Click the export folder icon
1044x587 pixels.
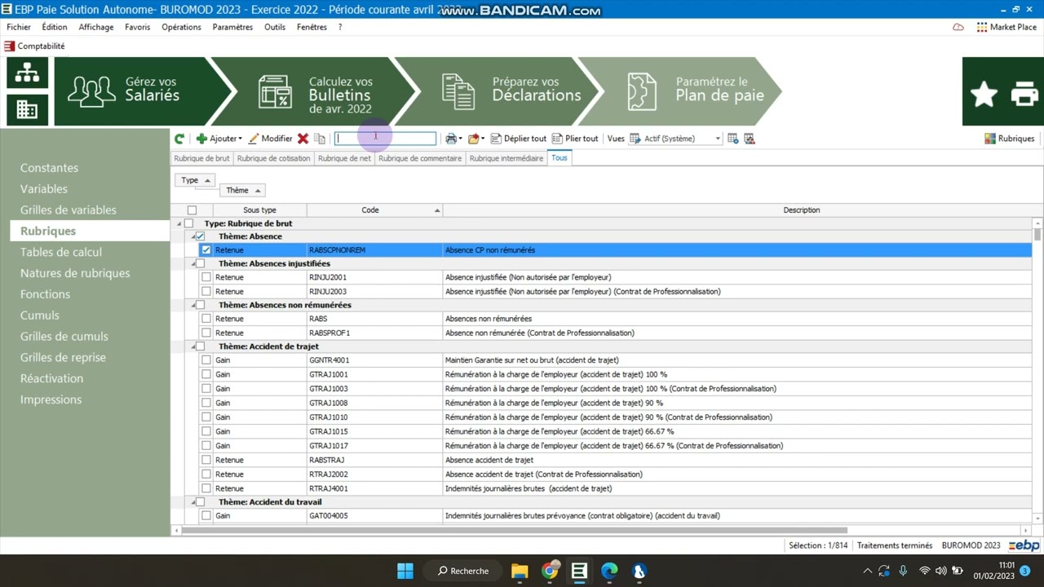click(x=473, y=139)
